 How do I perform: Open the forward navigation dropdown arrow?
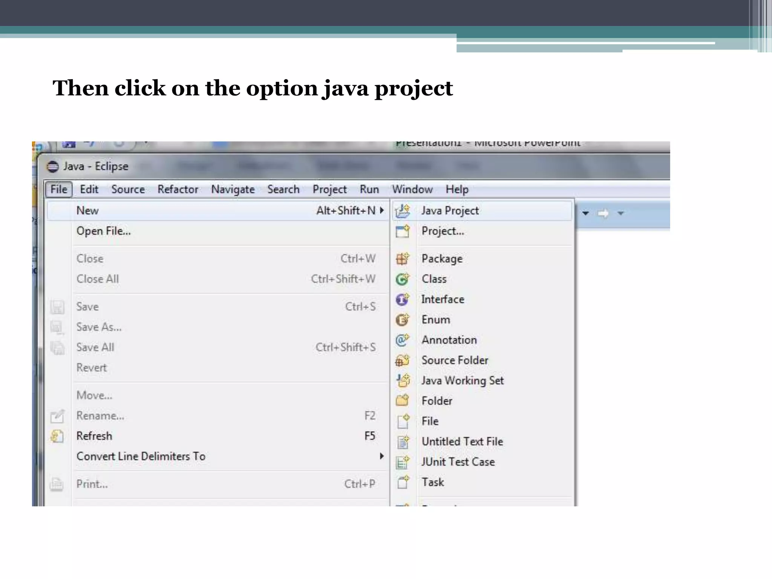[x=621, y=213]
